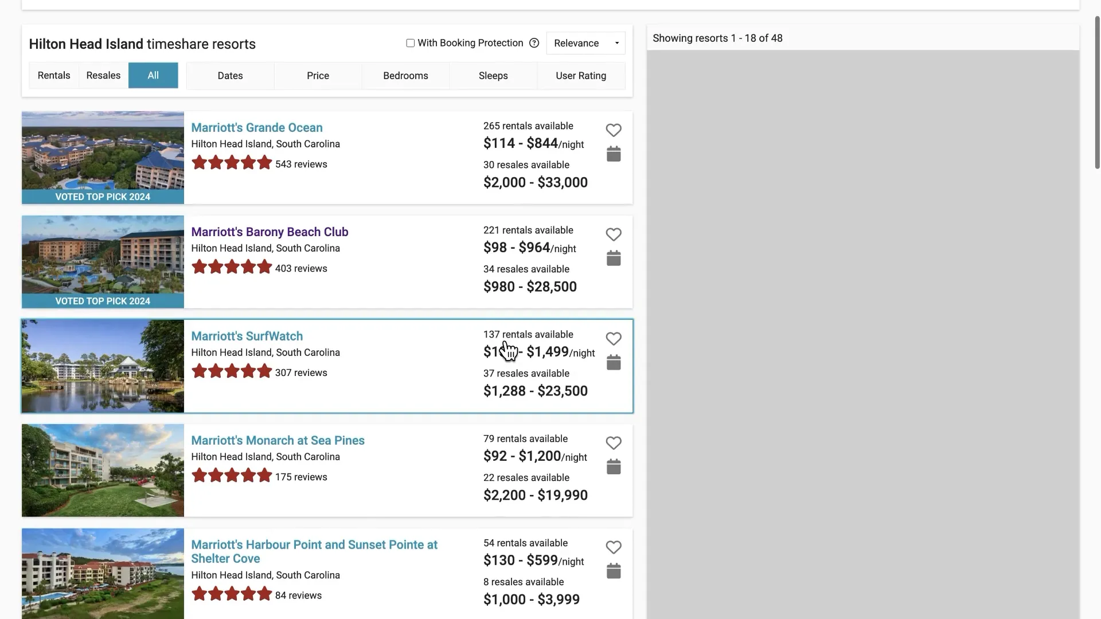Click the $130 - $599/night price
Viewport: 1101px width, 619px height.
533,561
